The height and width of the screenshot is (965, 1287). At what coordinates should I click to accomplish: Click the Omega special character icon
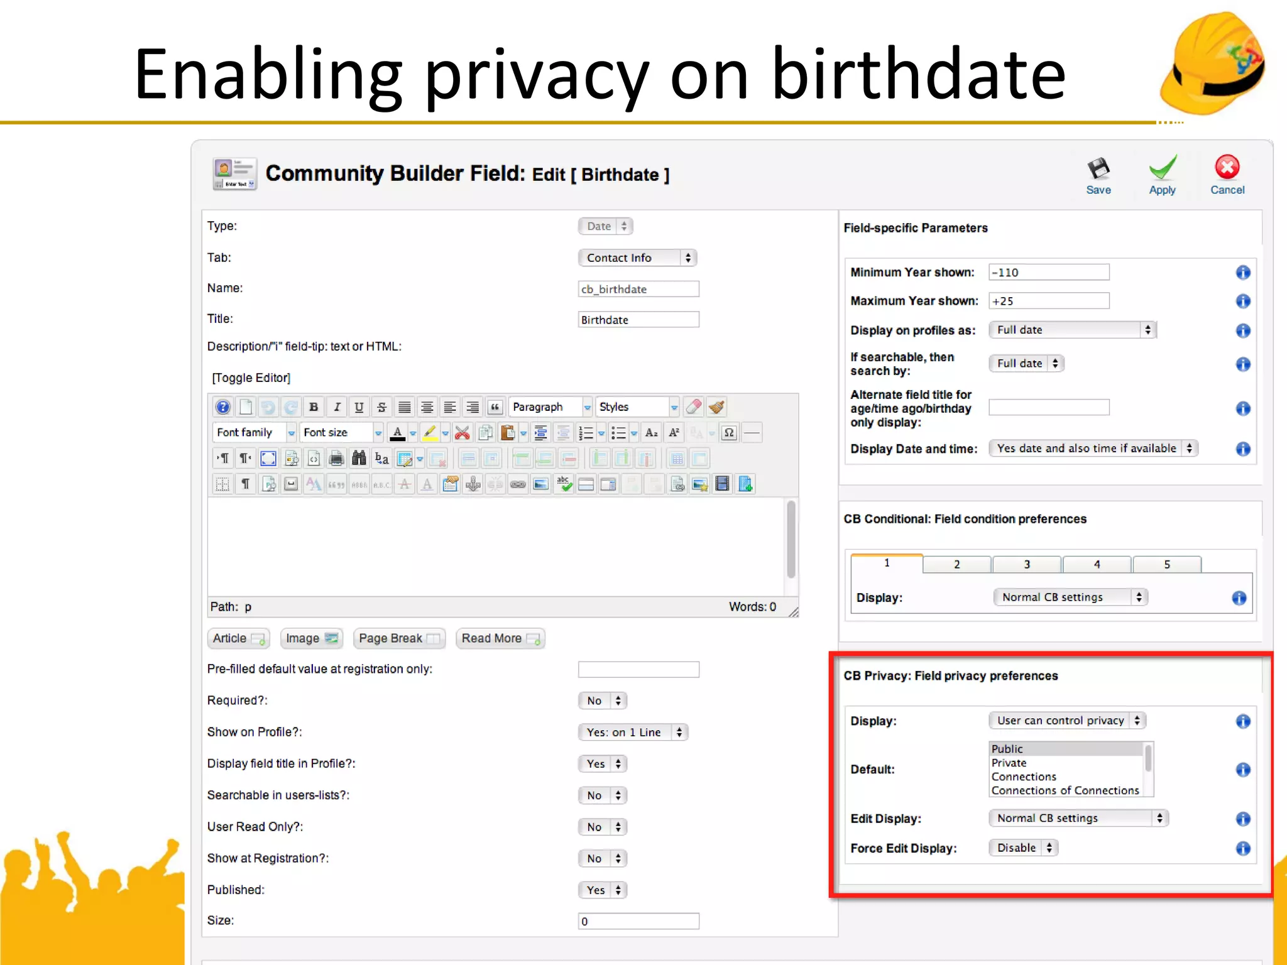coord(729,433)
